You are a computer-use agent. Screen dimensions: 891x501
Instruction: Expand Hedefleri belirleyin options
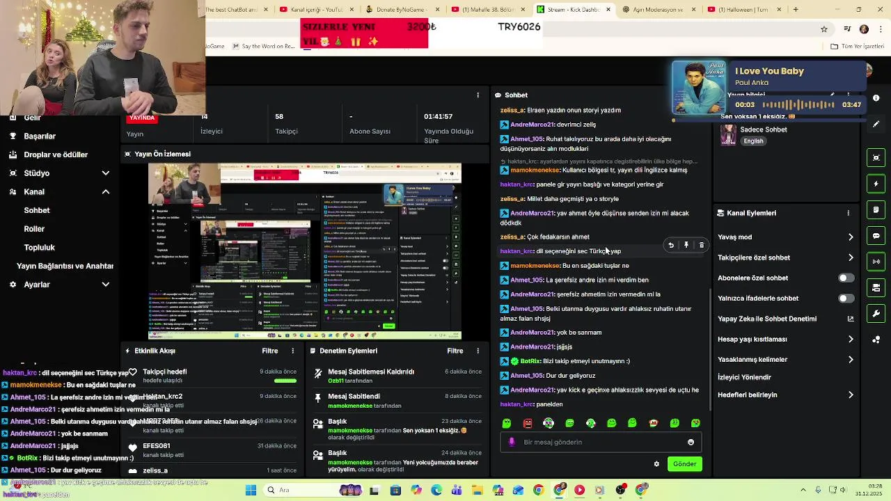[850, 395]
